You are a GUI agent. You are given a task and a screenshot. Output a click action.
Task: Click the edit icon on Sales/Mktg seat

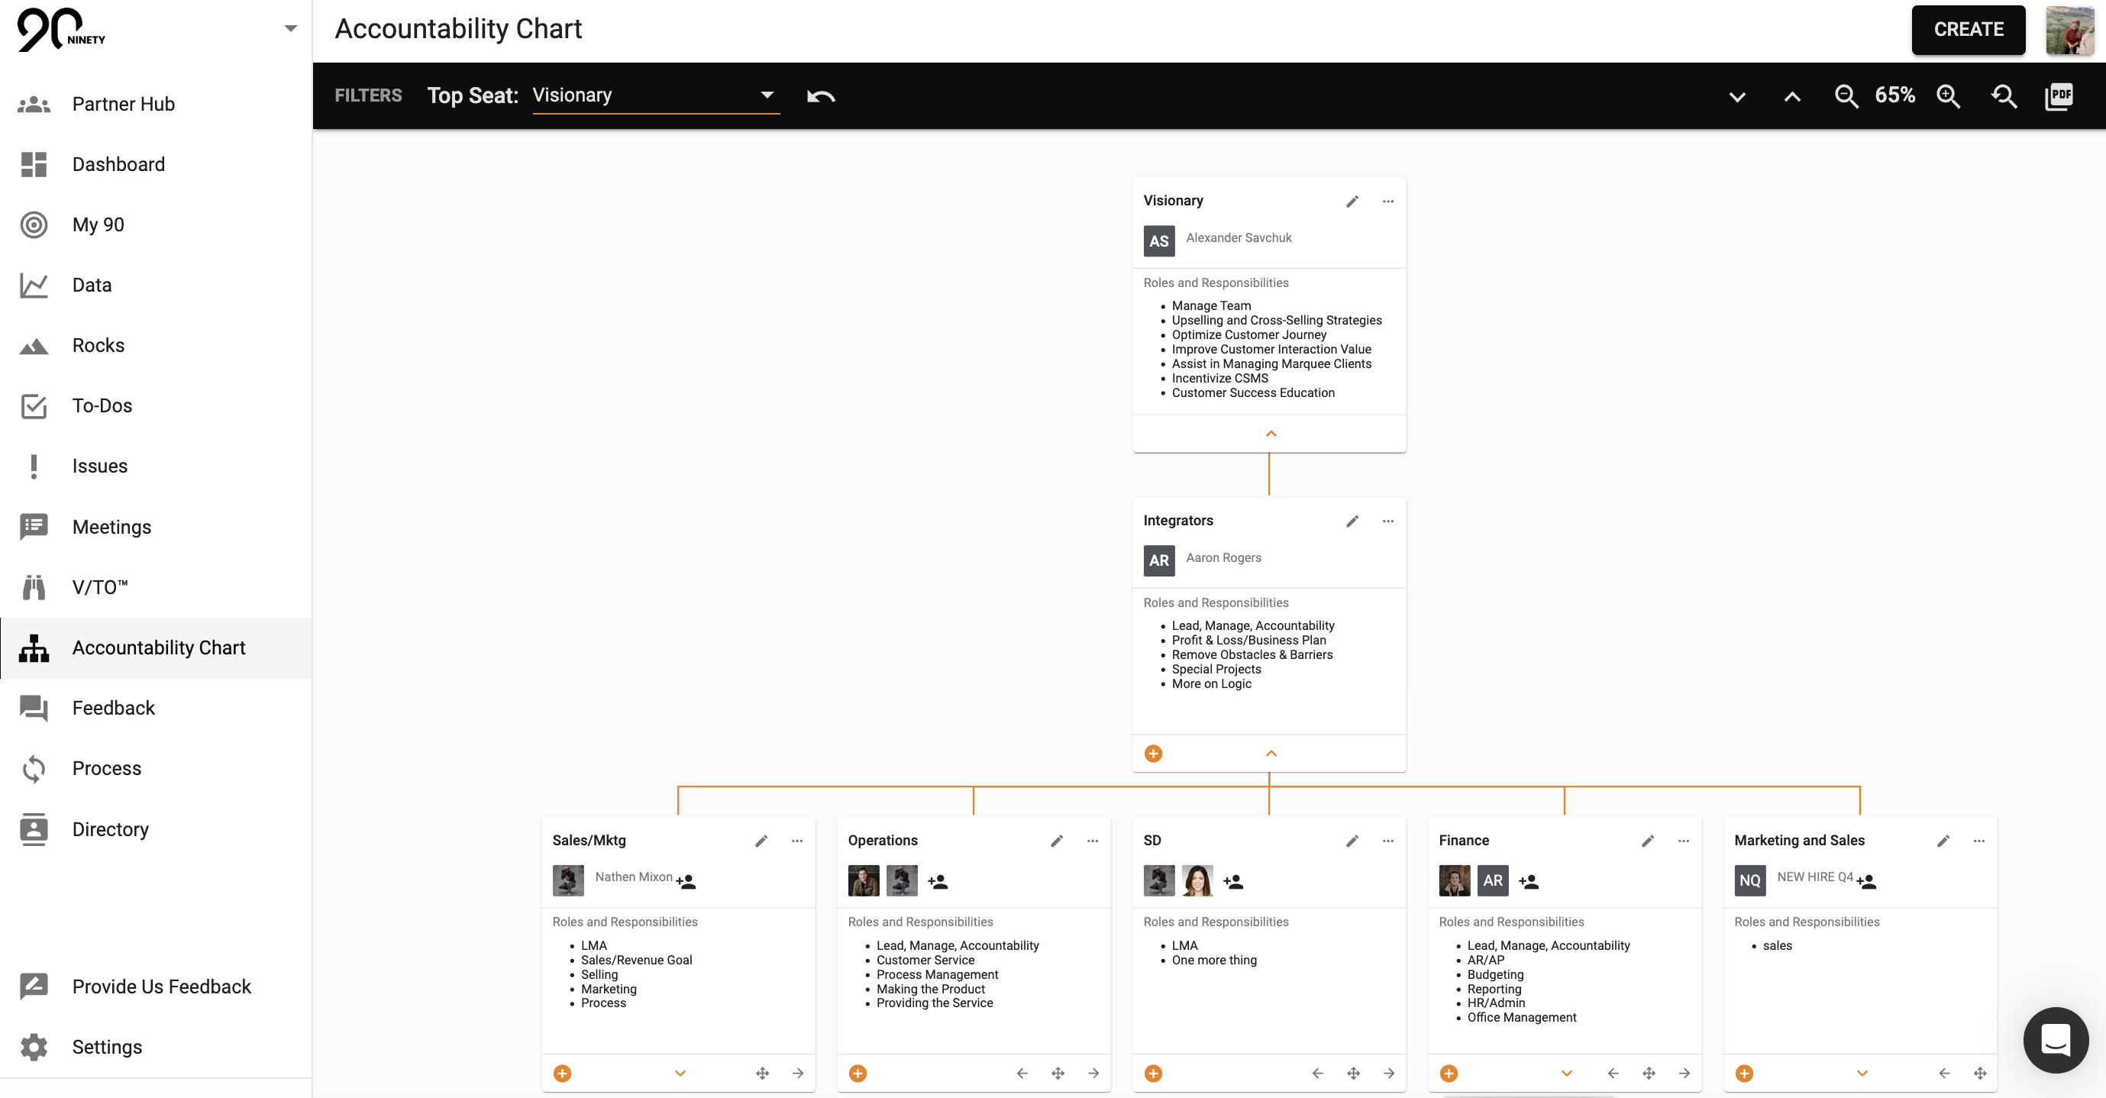761,840
